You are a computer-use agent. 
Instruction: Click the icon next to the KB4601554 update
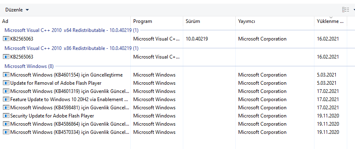(6, 75)
